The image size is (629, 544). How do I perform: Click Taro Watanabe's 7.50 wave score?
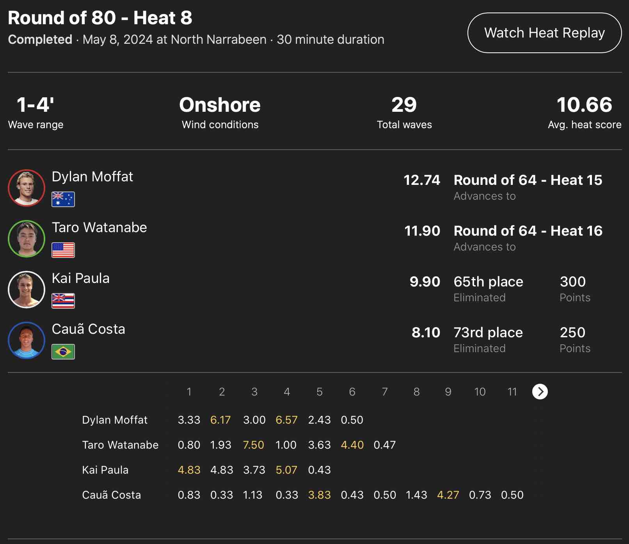254,445
